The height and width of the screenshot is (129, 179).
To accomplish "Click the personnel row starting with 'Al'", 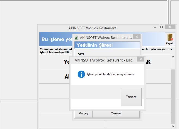I will (54, 76).
